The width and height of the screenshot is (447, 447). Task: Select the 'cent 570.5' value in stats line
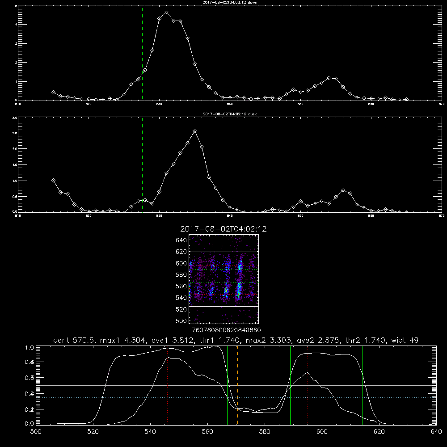74,340
